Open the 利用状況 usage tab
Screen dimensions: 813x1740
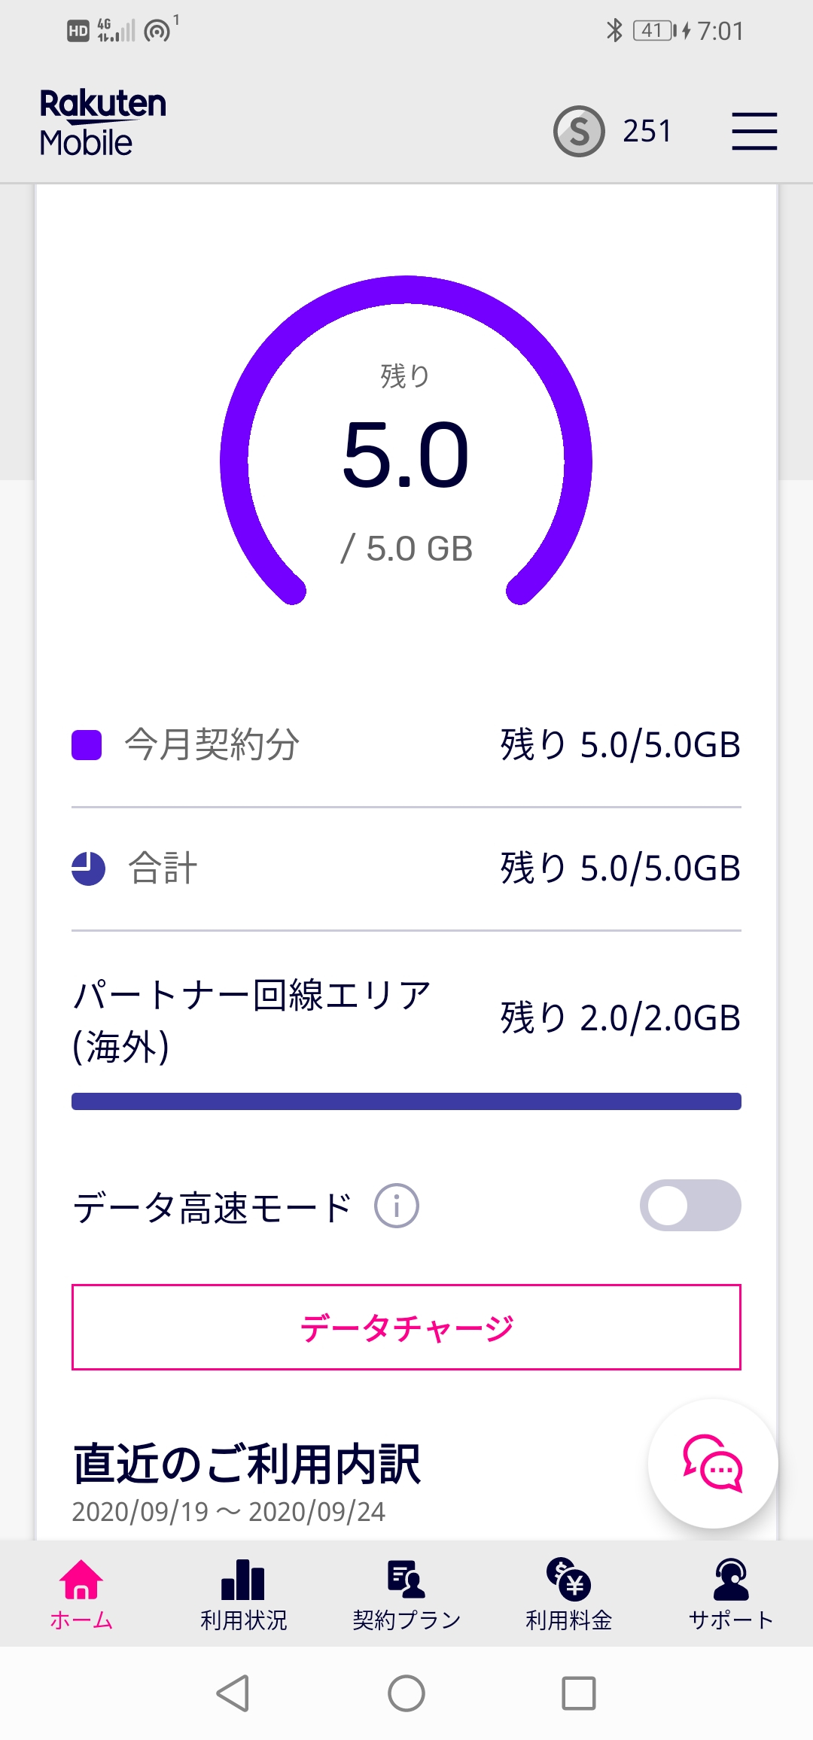click(x=243, y=1593)
